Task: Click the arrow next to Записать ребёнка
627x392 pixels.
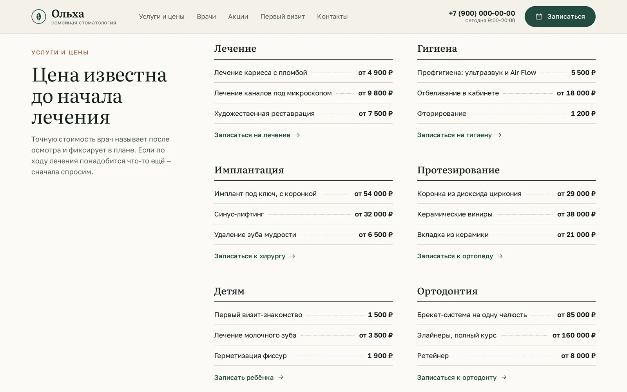Action: tap(281, 377)
